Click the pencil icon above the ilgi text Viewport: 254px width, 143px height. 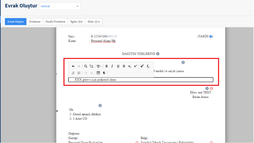click(183, 62)
